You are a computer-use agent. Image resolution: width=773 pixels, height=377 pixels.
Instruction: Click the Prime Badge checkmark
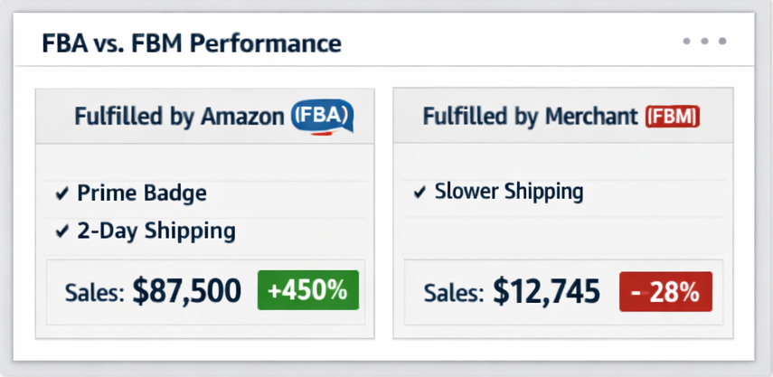61,193
